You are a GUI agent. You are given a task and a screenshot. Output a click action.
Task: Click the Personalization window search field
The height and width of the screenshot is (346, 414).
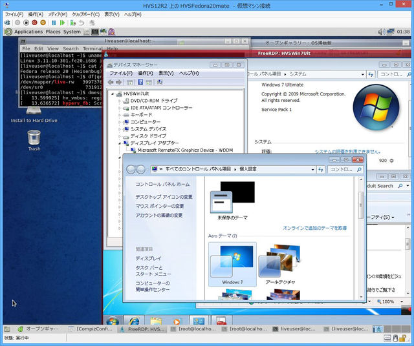pos(345,169)
